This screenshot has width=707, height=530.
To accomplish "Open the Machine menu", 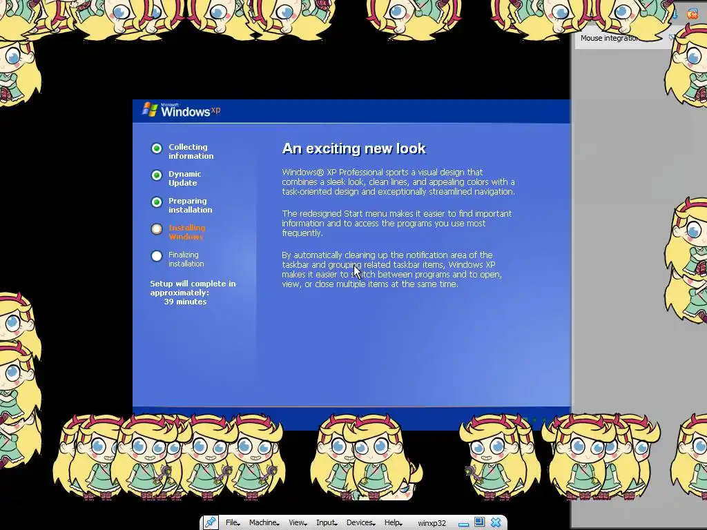I will (264, 523).
